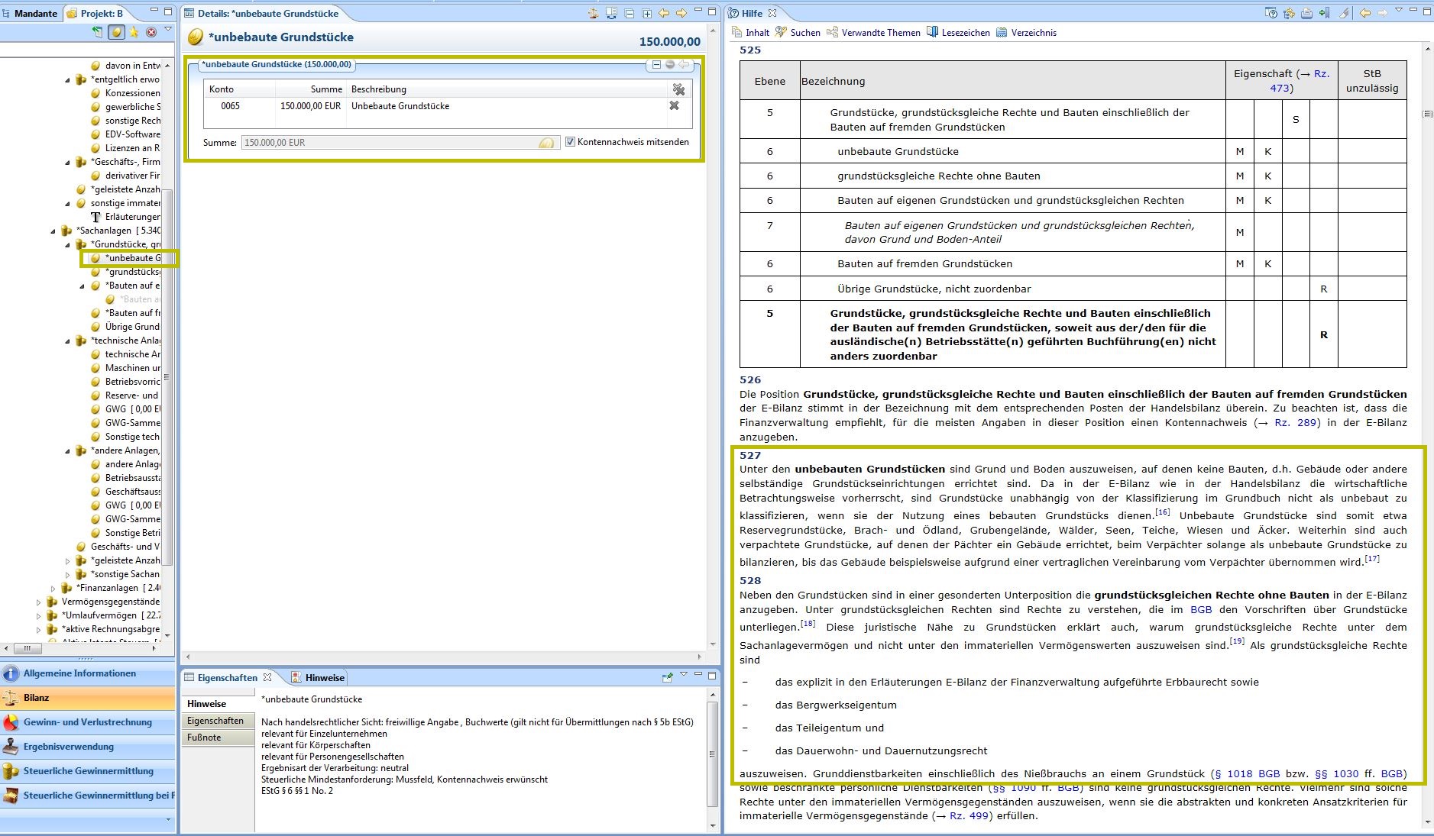The height and width of the screenshot is (836, 1434).
Task: Remove account row 0065 with X icon
Action: click(x=674, y=105)
